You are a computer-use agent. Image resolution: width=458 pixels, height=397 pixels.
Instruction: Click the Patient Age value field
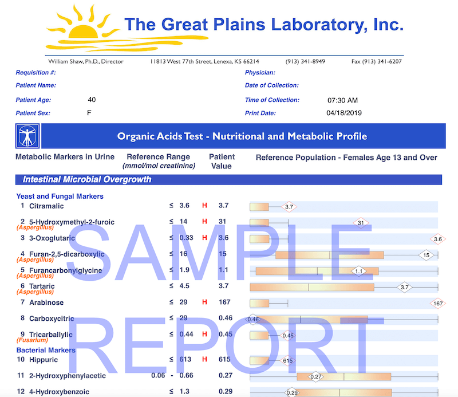(91, 99)
